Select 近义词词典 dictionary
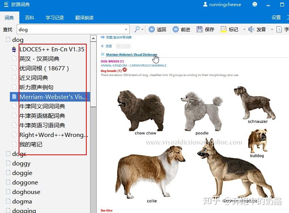The width and height of the screenshot is (289, 213). coord(33,78)
